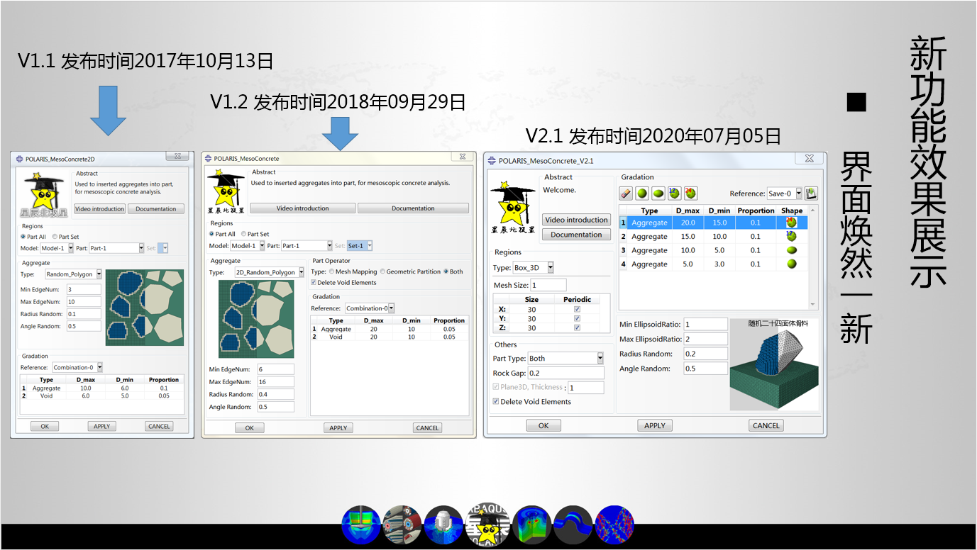Image resolution: width=977 pixels, height=550 pixels.
Task: Click the gradation table scrollbar in V2.1
Action: (x=813, y=257)
